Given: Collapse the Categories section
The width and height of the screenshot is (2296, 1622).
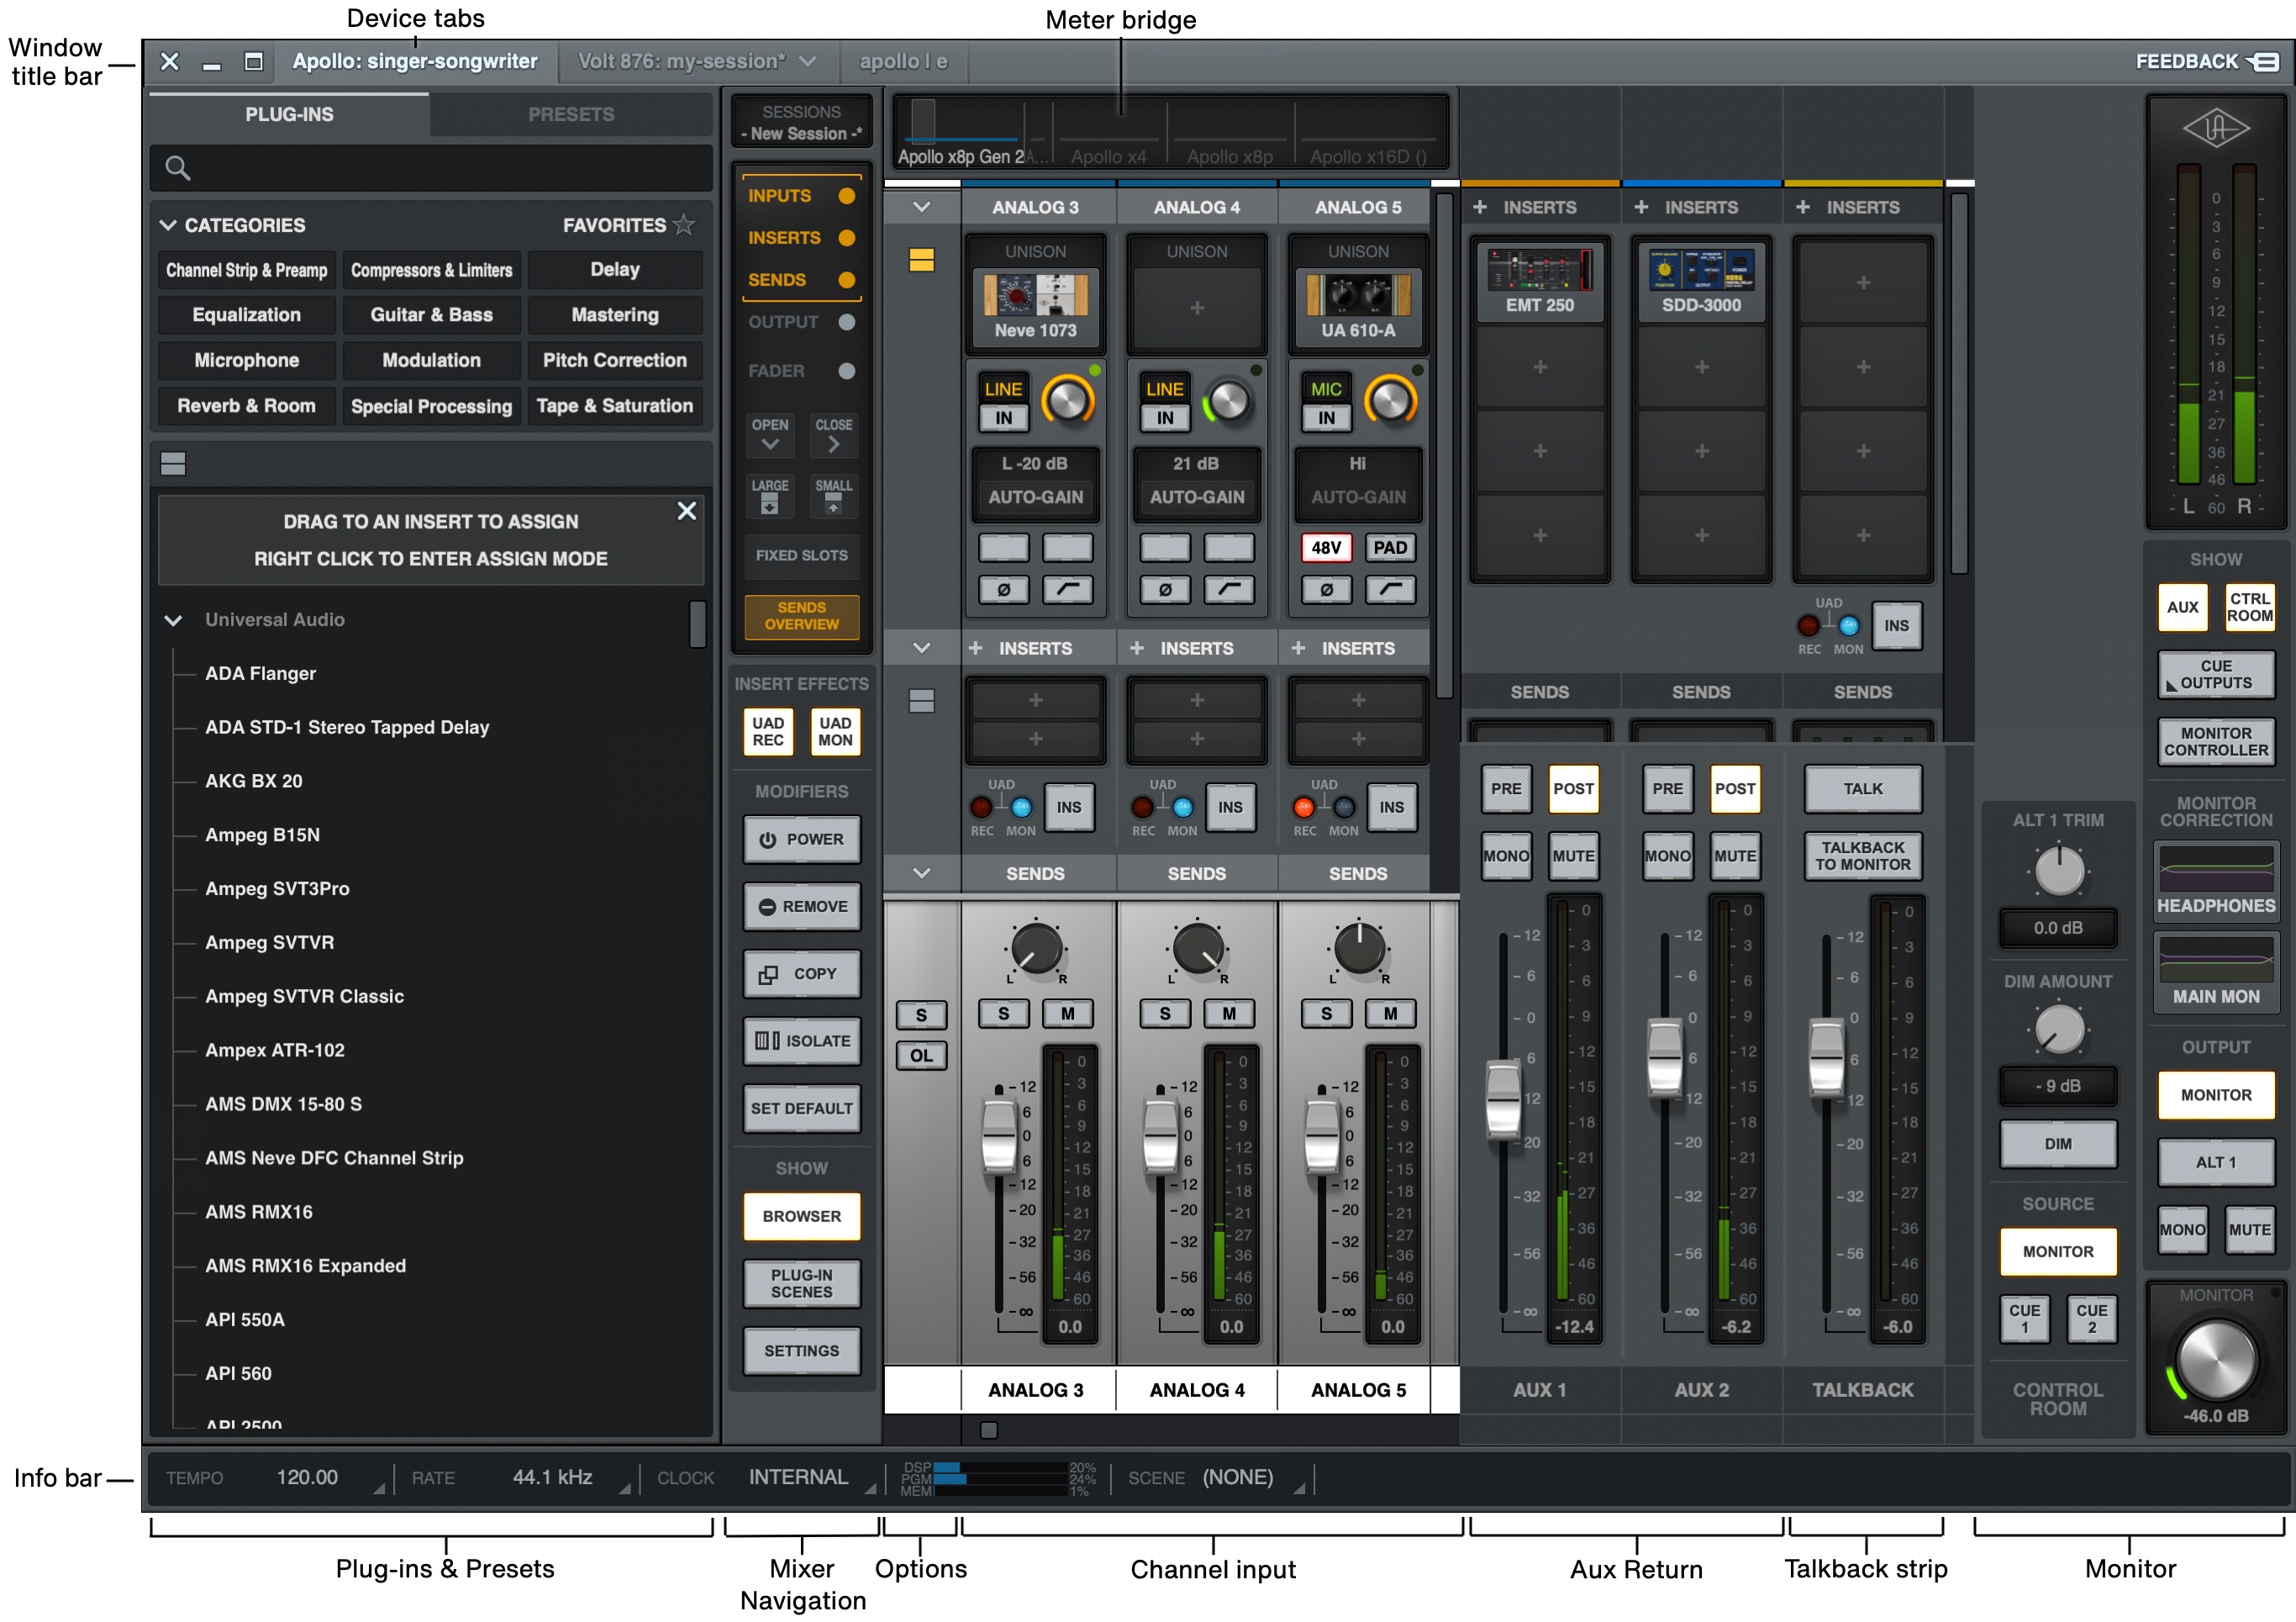Looking at the screenshot, I should pos(168,225).
